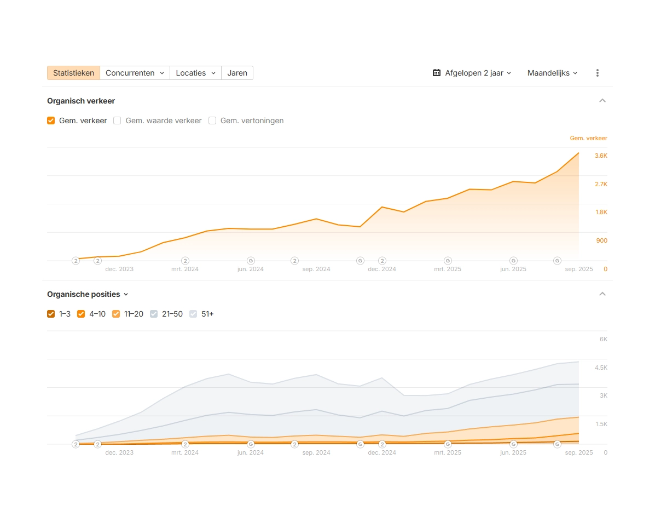Open the three-dot more options menu
The width and height of the screenshot is (655, 522).
pyautogui.click(x=598, y=73)
